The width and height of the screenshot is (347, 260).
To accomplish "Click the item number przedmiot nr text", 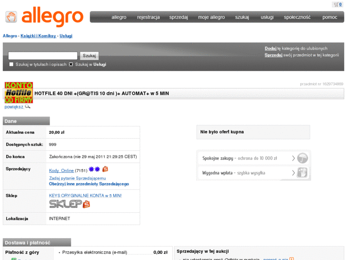I will coord(322,84).
